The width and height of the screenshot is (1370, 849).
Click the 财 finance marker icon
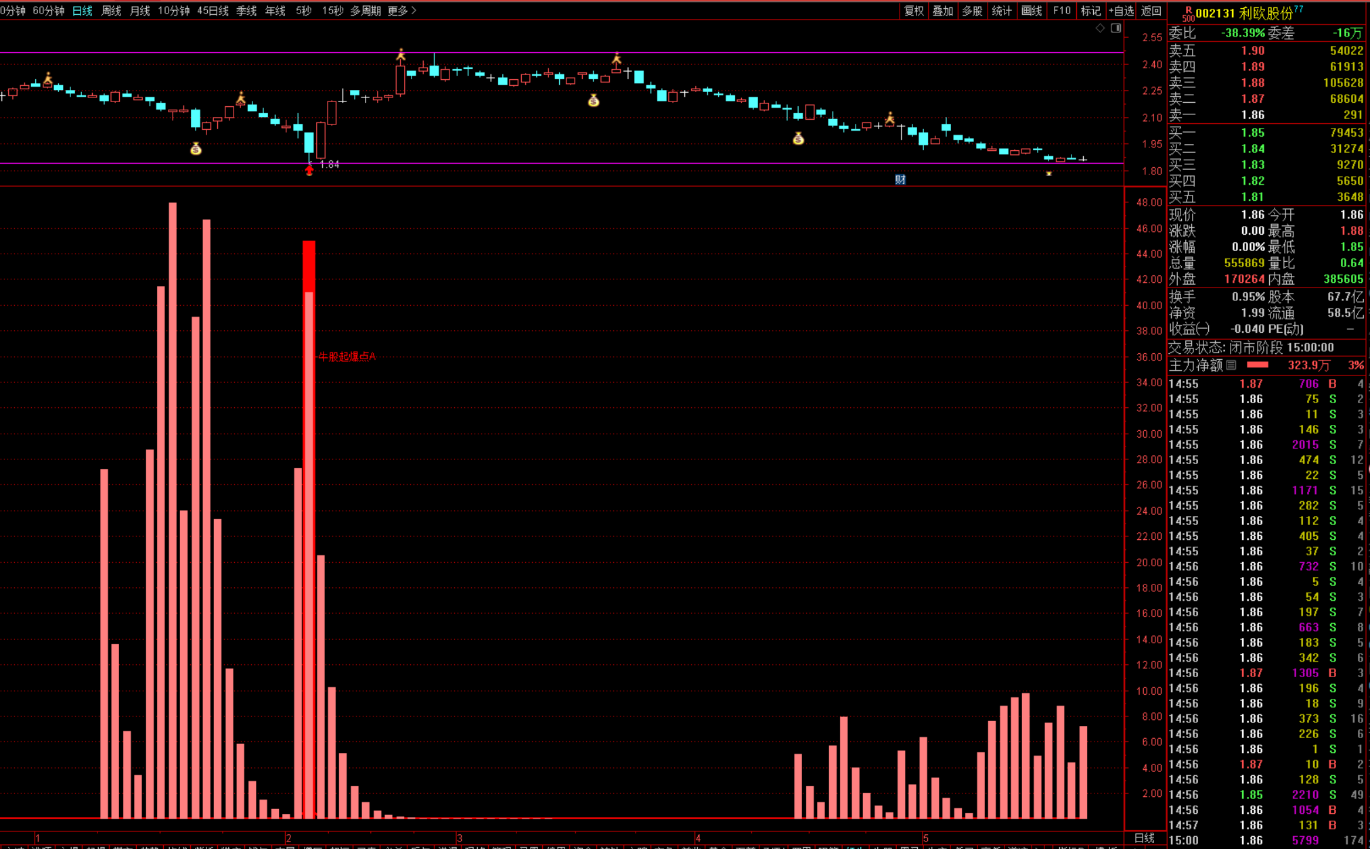(x=900, y=179)
